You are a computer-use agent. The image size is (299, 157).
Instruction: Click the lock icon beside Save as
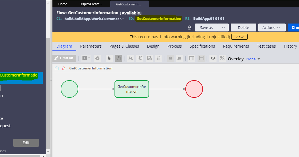pos(190,28)
